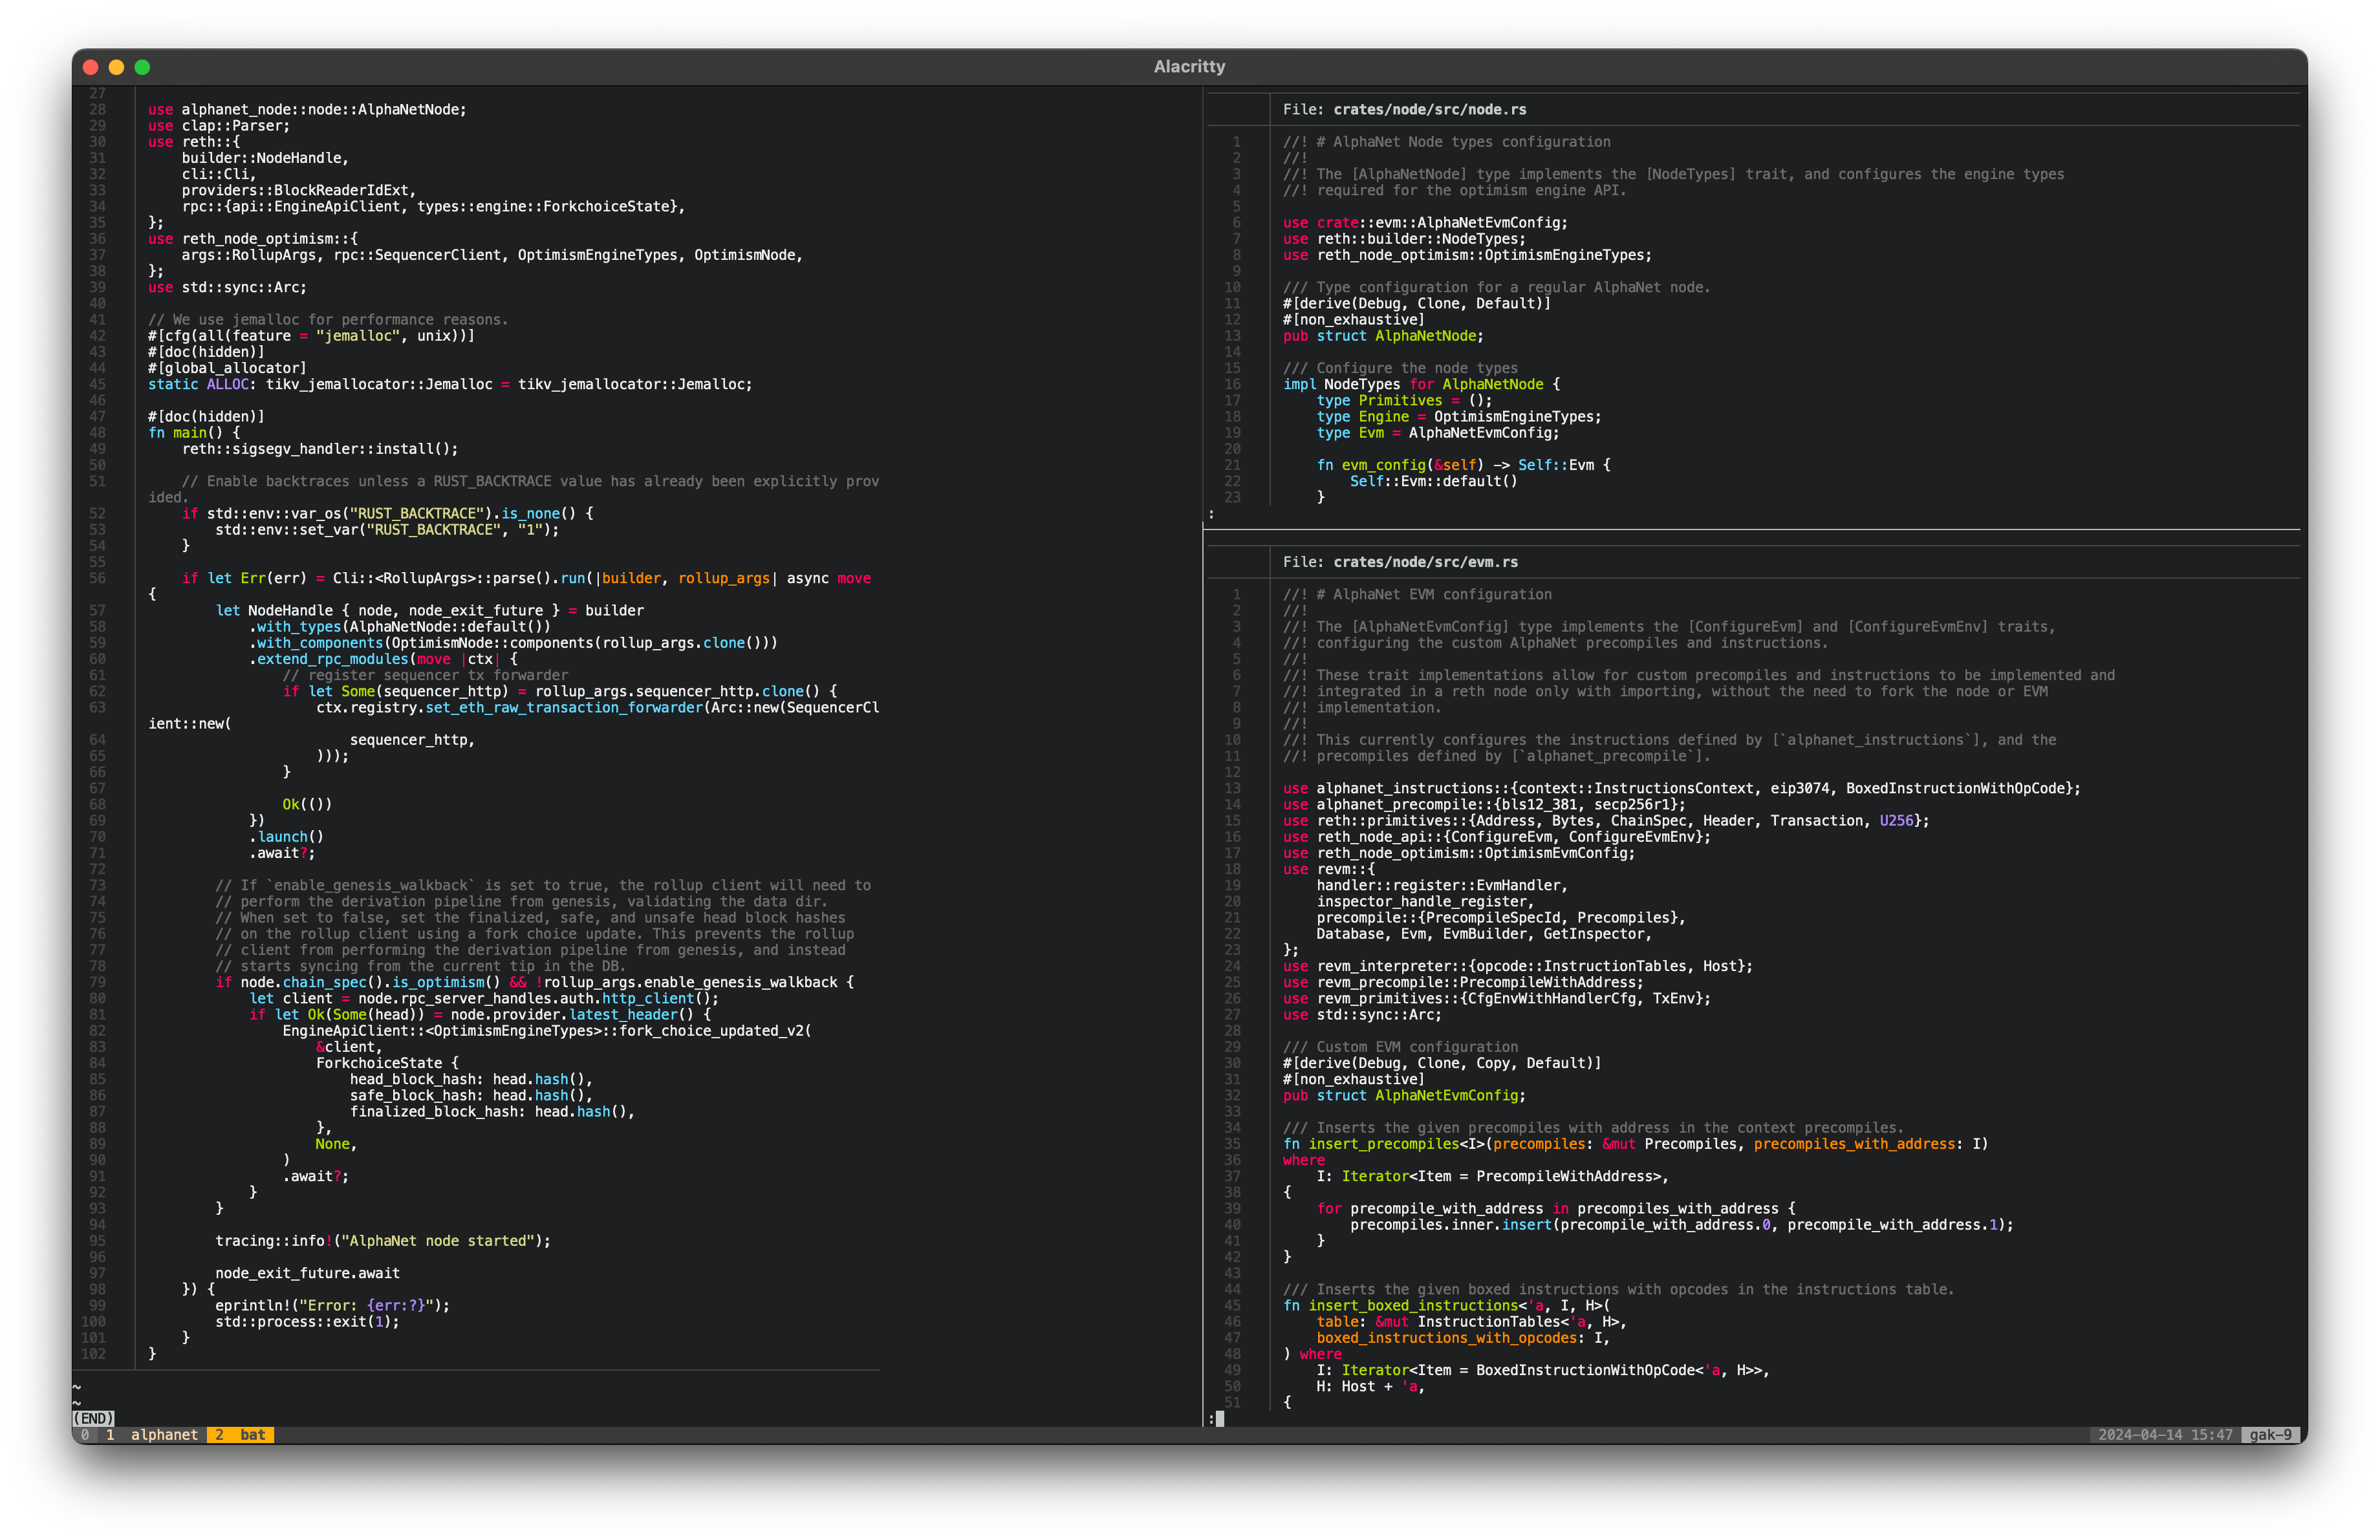Click the red close window button
This screenshot has height=1540, width=2380.
pos(90,67)
